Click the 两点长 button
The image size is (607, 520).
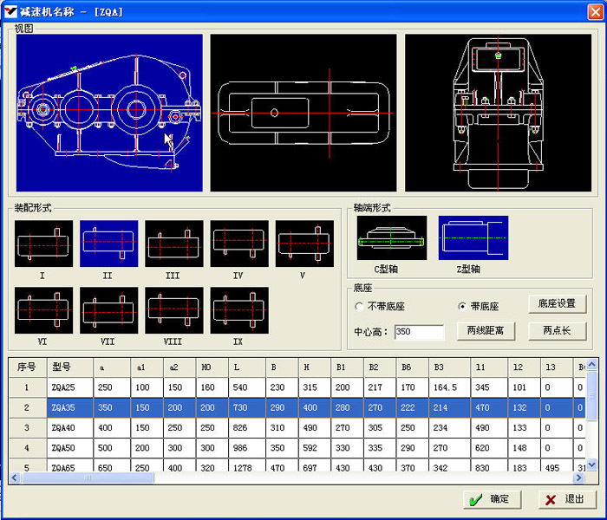[557, 330]
